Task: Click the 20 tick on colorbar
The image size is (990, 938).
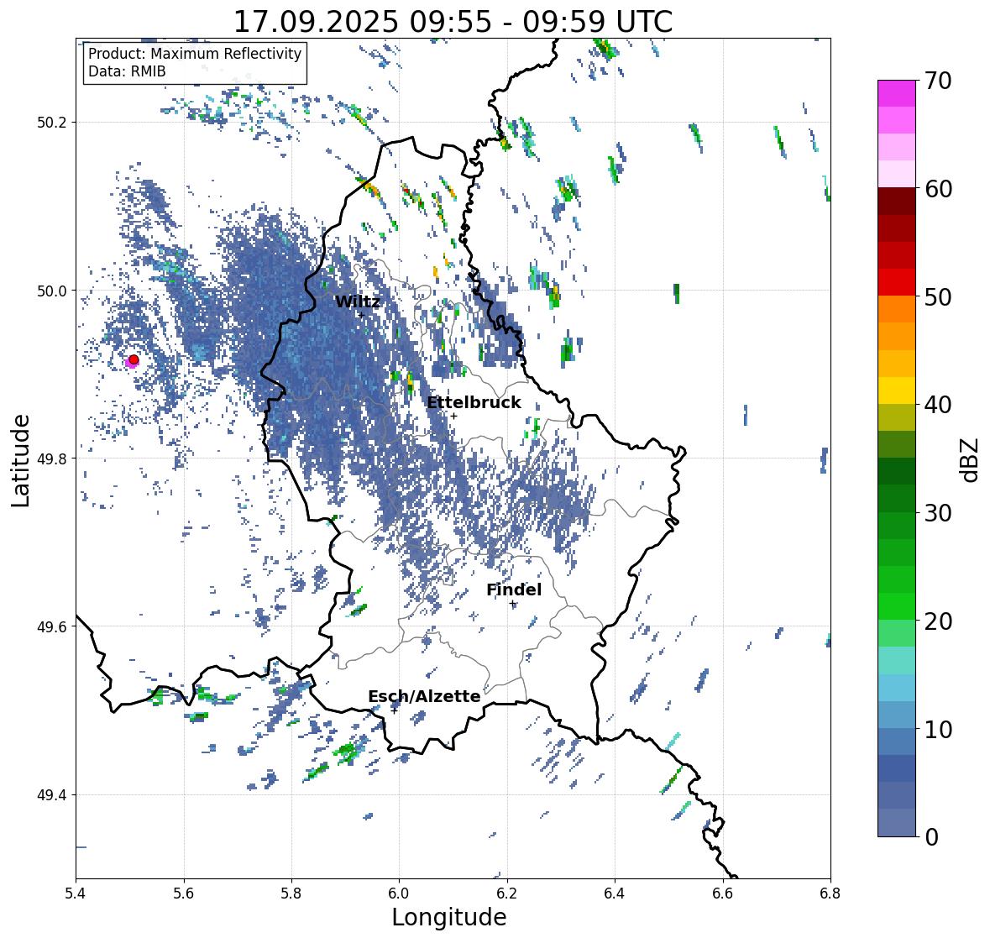Action: tap(938, 621)
